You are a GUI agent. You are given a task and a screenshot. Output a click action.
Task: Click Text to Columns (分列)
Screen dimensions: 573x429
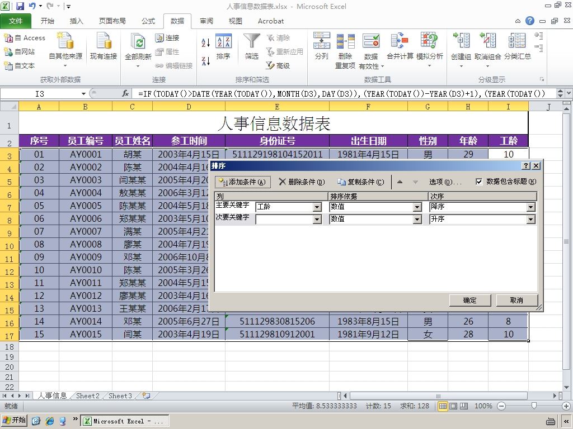(x=322, y=46)
